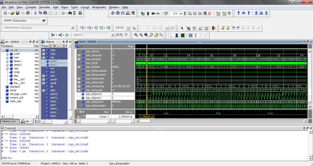Click the Zoom In magnifier icon
313x166 pixels.
(135, 35)
